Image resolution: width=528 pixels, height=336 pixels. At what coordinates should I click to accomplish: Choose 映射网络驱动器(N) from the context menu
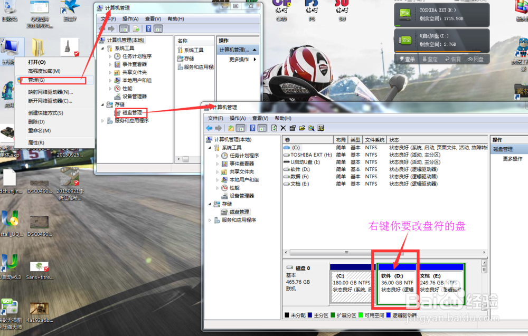[54, 92]
